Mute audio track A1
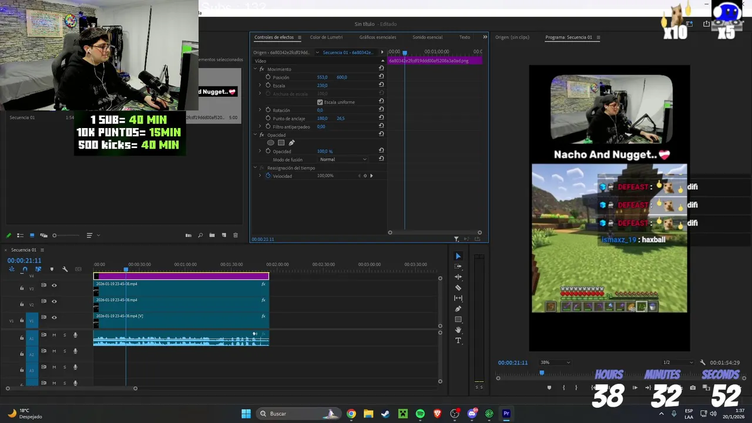The height and width of the screenshot is (423, 752). [54, 335]
